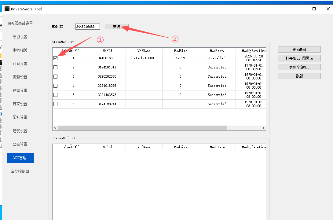Open the 打开Mod订阅页面 button
Image resolution: width=333 pixels, height=220 pixels.
click(x=299, y=58)
